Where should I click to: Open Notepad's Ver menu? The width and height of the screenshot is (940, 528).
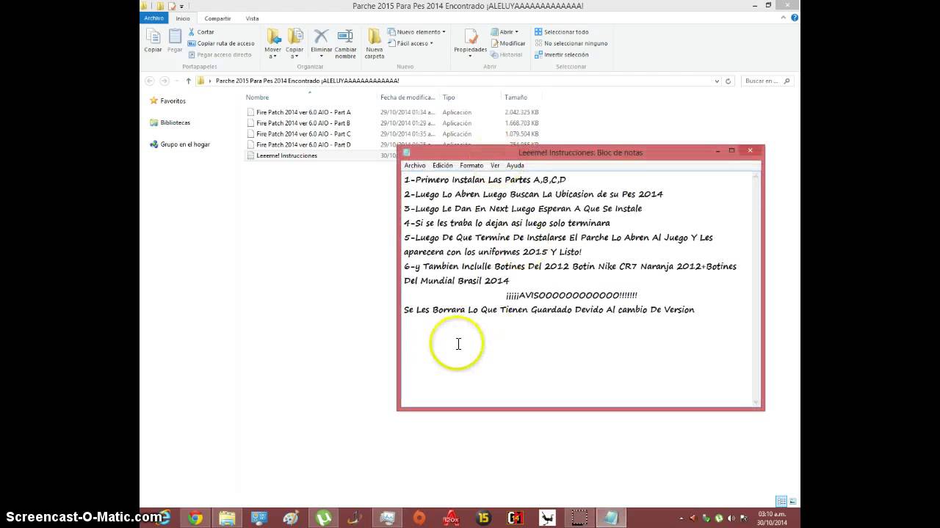[495, 166]
